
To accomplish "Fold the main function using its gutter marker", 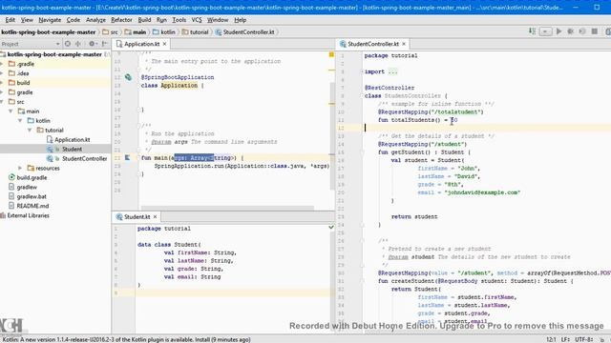I will [x=138, y=158].
